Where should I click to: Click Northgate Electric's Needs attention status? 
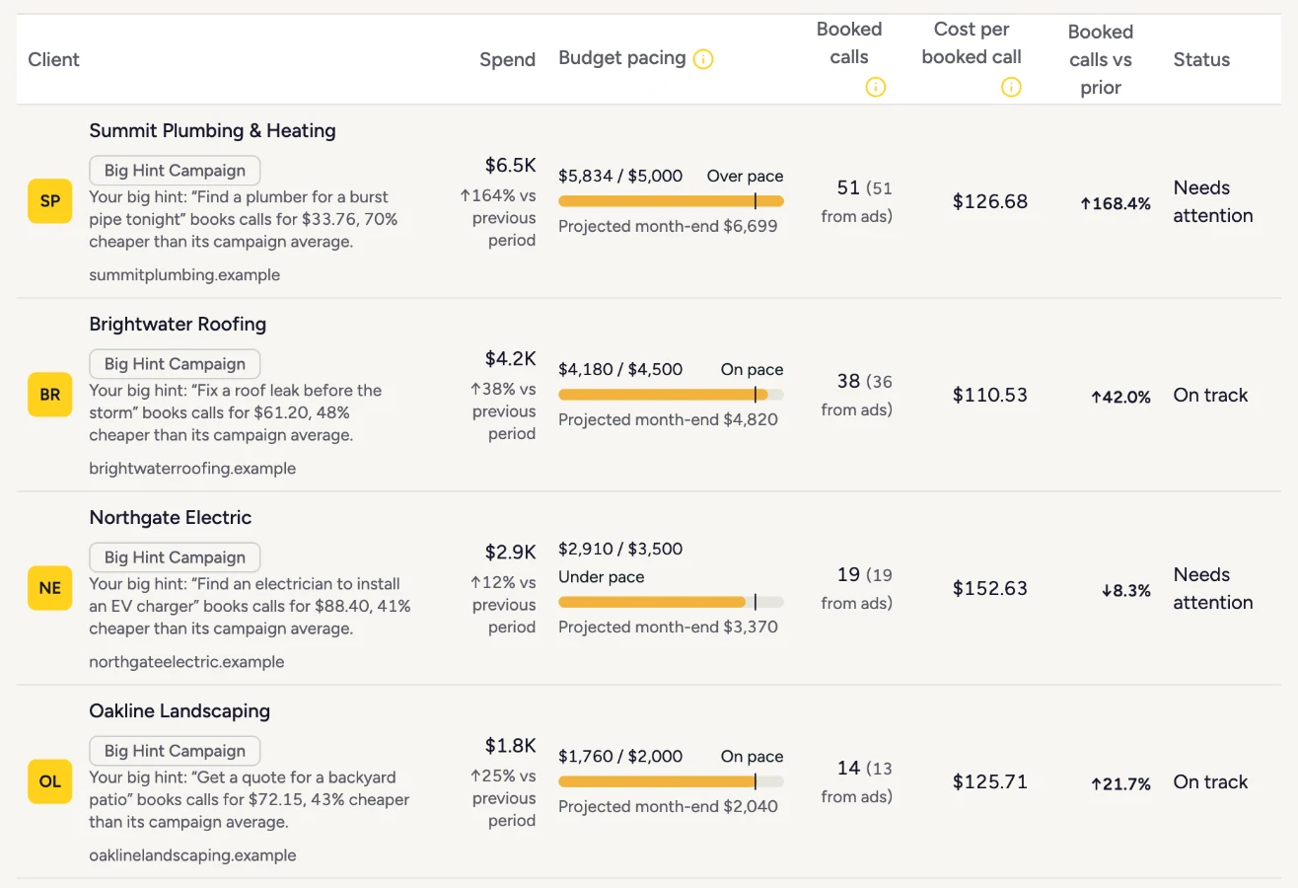[1213, 588]
